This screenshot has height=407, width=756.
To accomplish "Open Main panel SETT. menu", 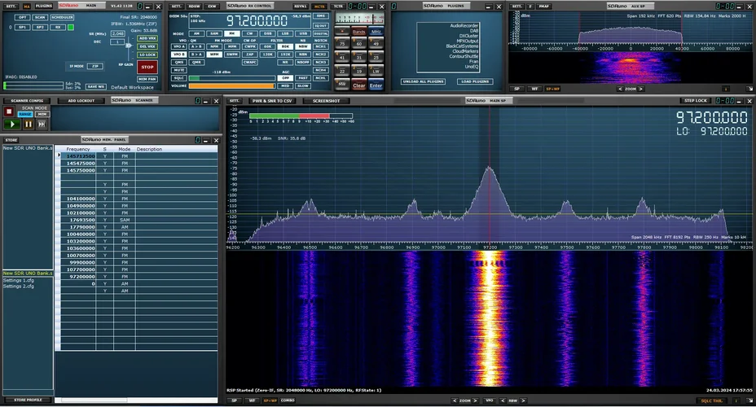I will pyautogui.click(x=11, y=7).
